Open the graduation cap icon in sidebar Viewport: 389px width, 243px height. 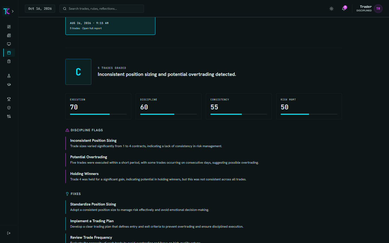(9, 85)
